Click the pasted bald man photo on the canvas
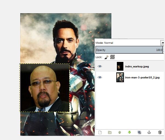Screen dimensions: 165x140 [45, 88]
